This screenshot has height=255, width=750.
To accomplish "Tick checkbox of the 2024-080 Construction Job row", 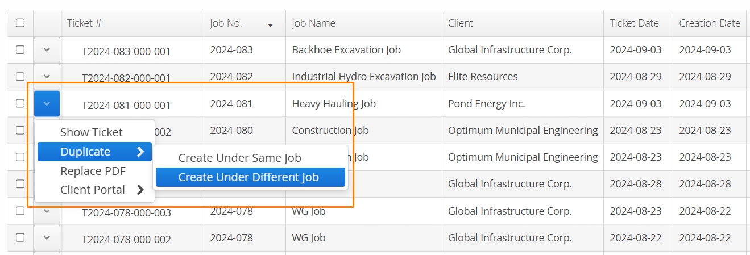I will (x=20, y=130).
